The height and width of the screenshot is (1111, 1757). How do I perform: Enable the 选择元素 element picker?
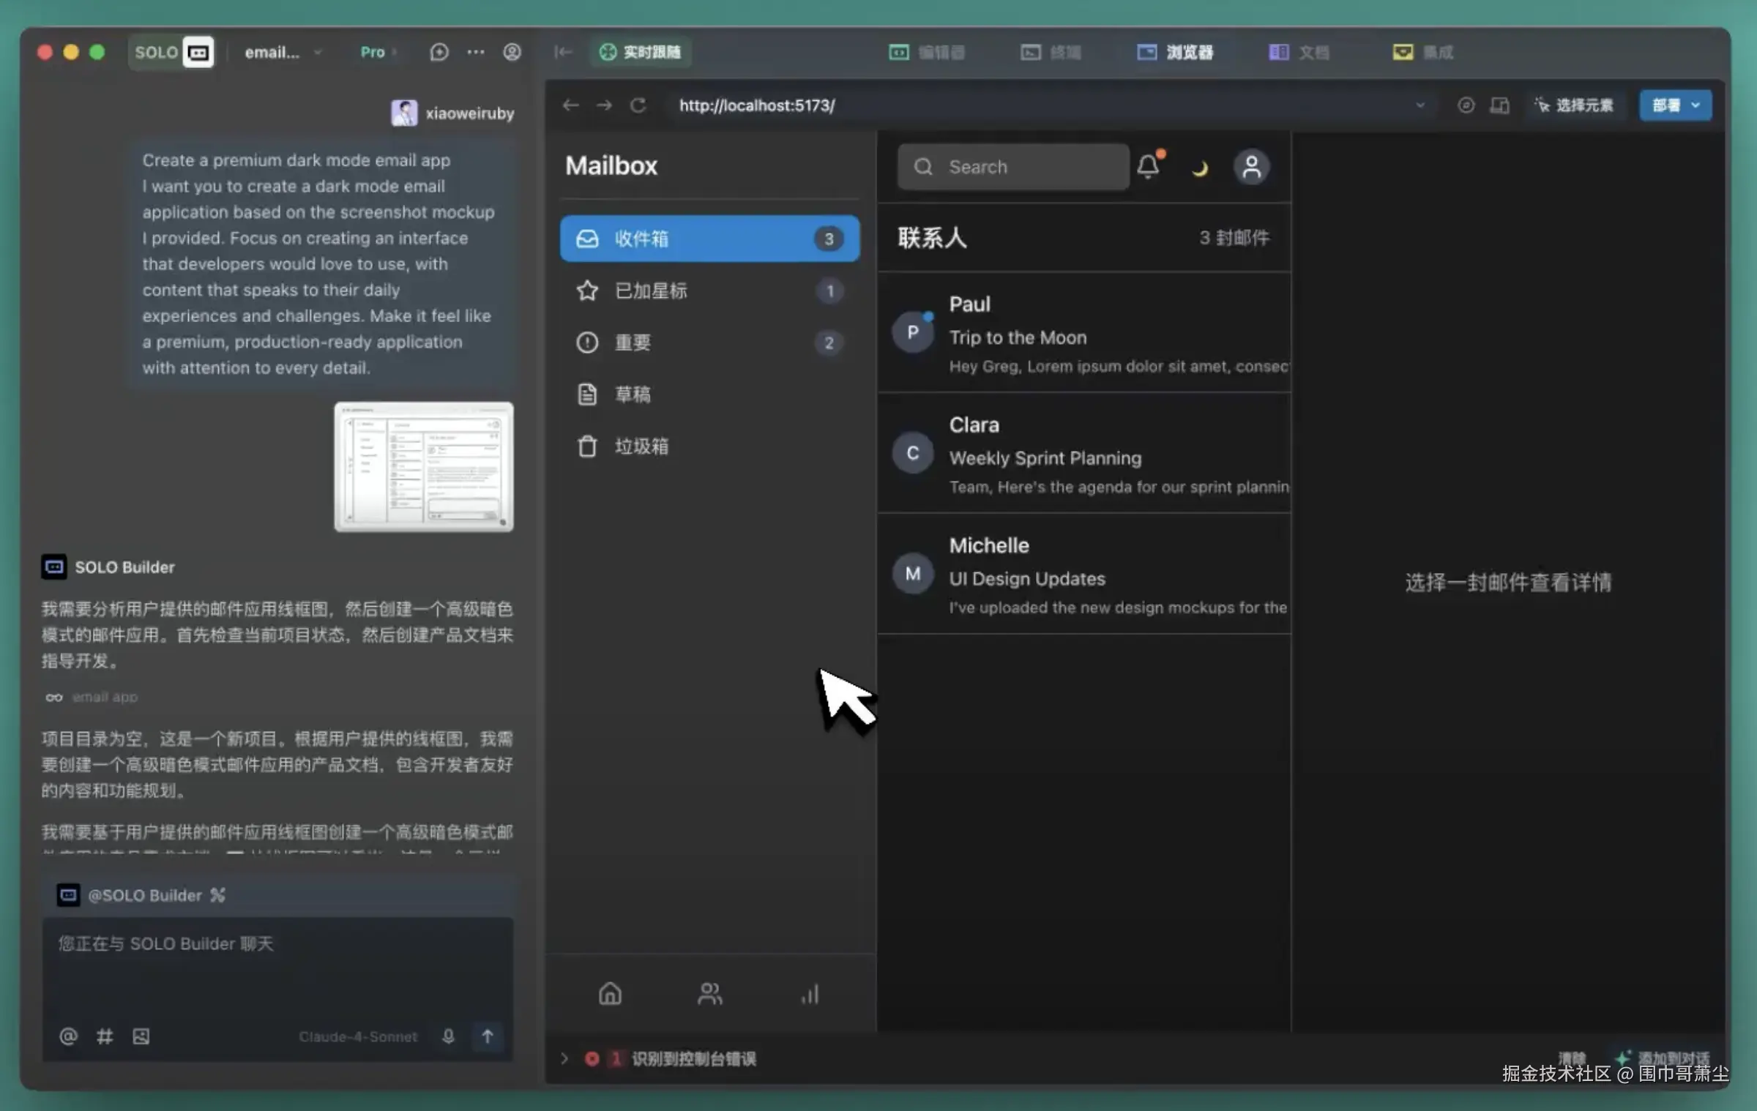point(1574,105)
